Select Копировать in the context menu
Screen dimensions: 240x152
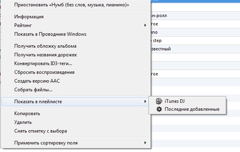27,114
